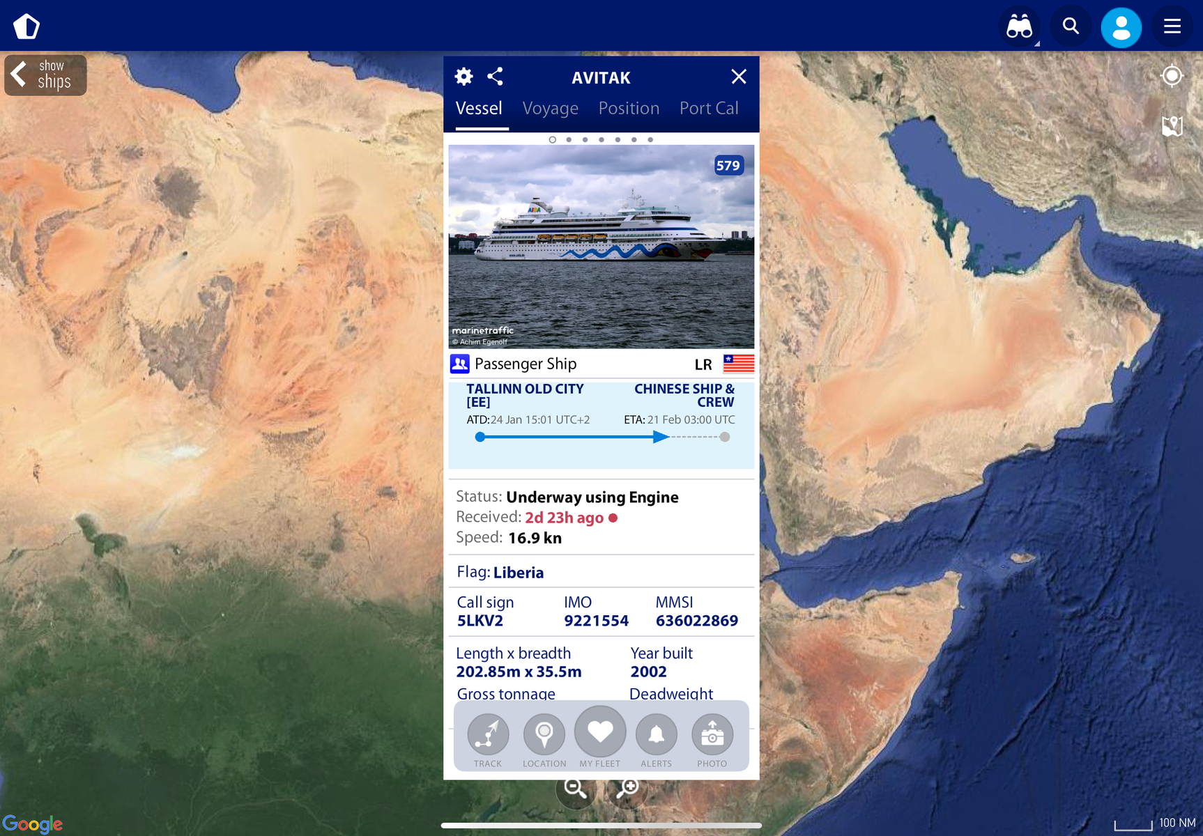Click the received time 2d 23h ago

click(x=565, y=518)
